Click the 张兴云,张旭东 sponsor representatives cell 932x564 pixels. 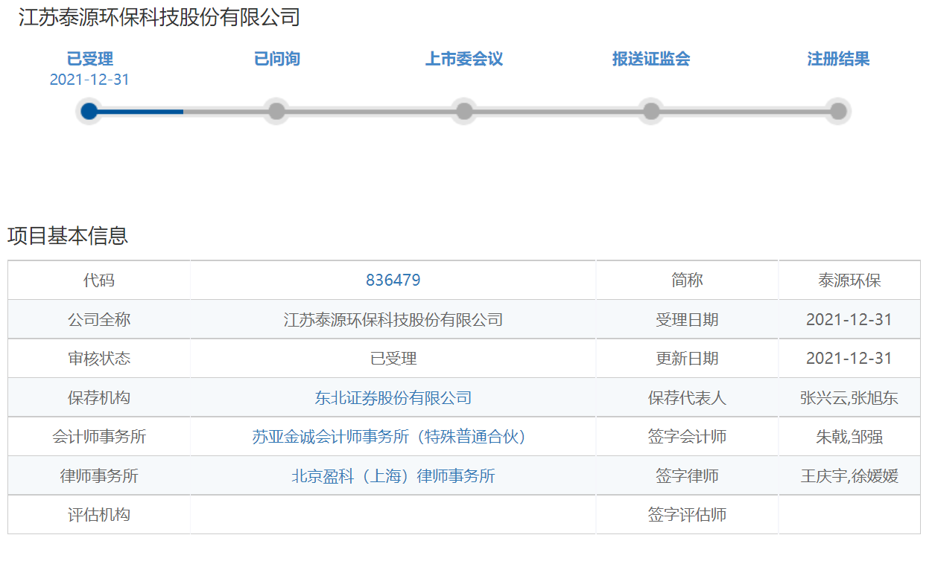pos(849,398)
